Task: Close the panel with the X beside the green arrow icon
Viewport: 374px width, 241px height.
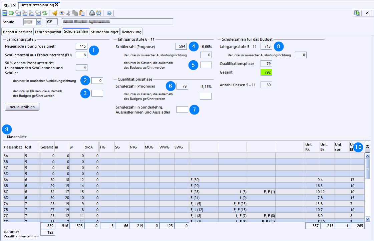Action: click(x=367, y=13)
